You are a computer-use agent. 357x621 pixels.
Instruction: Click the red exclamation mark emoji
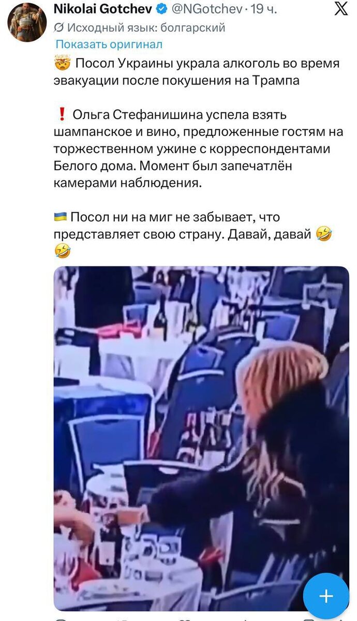tap(62, 114)
